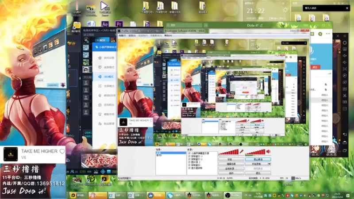Open the 房间设置 item in 小葫芦 helper panel

pos(107,58)
